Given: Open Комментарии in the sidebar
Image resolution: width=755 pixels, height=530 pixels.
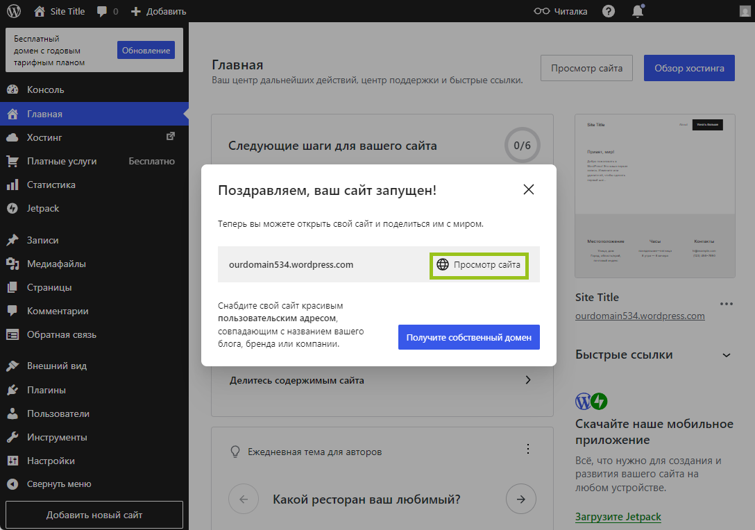Looking at the screenshot, I should click(x=94, y=311).
